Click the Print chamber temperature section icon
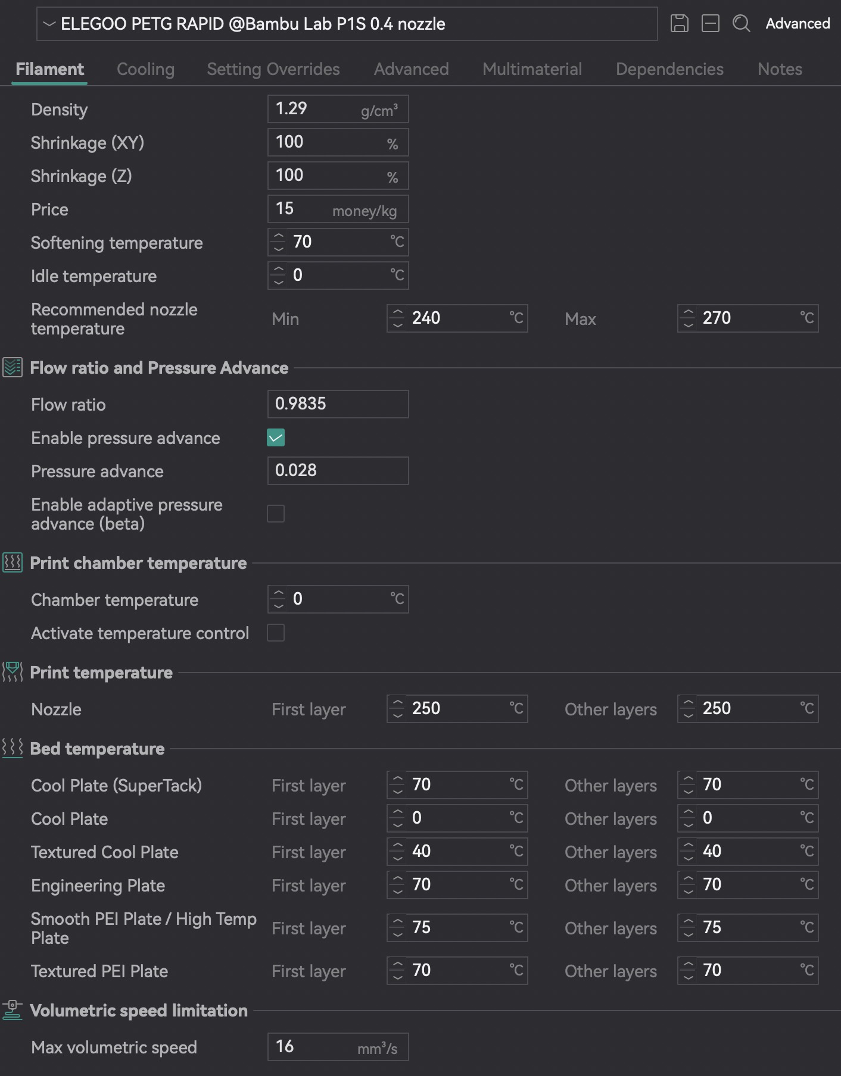Viewport: 841px width, 1076px height. (13, 563)
